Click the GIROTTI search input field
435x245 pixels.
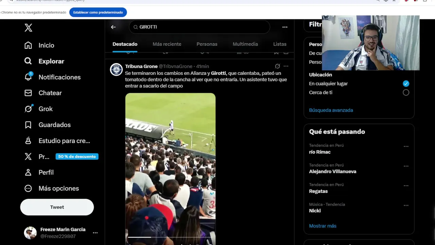pyautogui.click(x=199, y=27)
